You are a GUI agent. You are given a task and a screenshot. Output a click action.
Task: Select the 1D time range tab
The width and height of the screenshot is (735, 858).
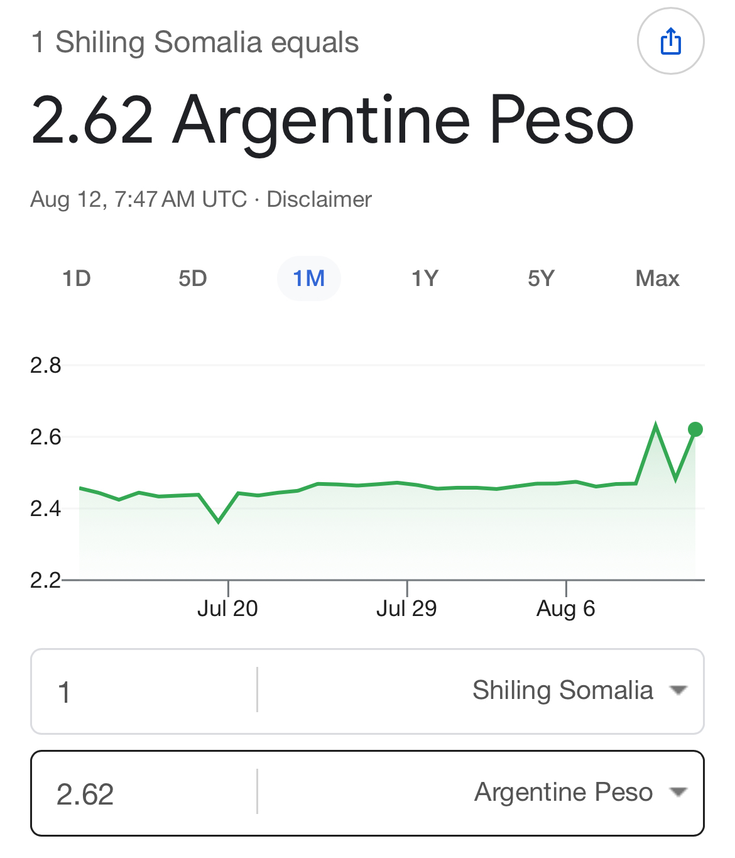click(x=77, y=278)
